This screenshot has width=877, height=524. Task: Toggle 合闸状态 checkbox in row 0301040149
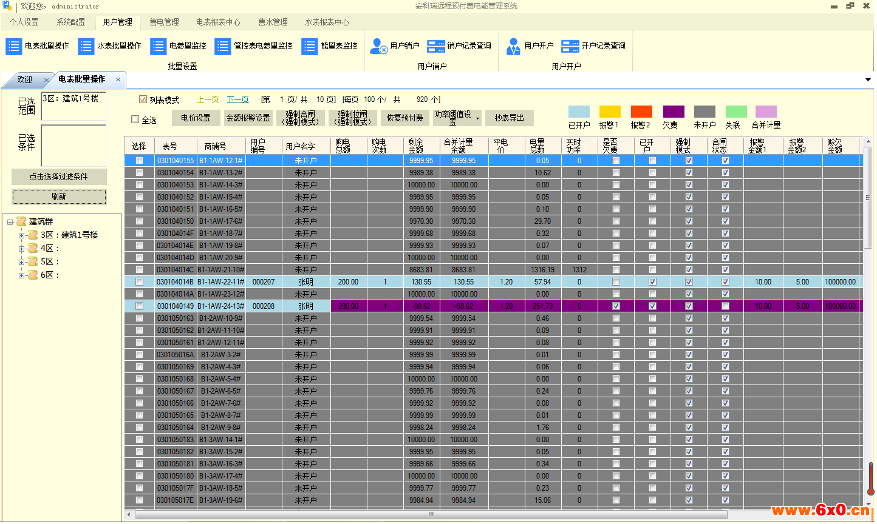(725, 306)
